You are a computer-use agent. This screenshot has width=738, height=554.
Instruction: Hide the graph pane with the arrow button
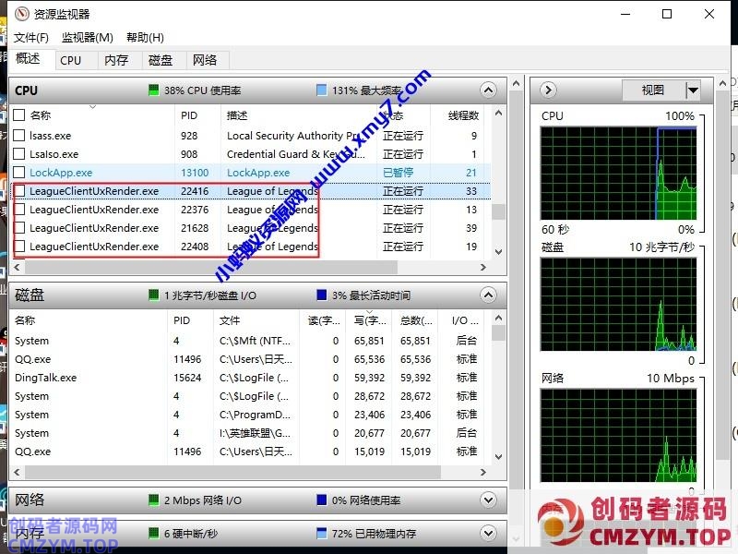tap(548, 90)
